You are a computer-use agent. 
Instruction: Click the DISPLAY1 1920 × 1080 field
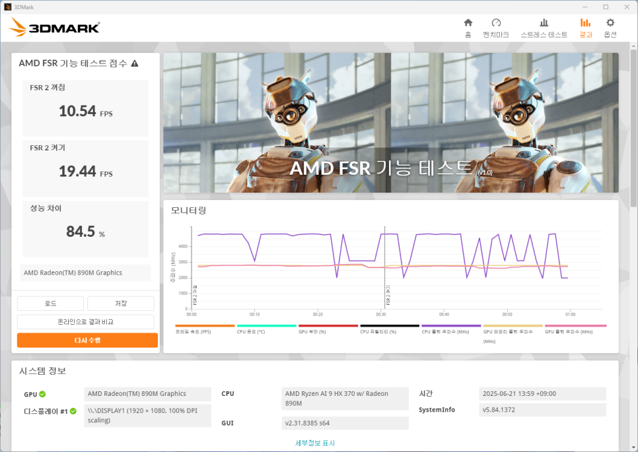148,416
